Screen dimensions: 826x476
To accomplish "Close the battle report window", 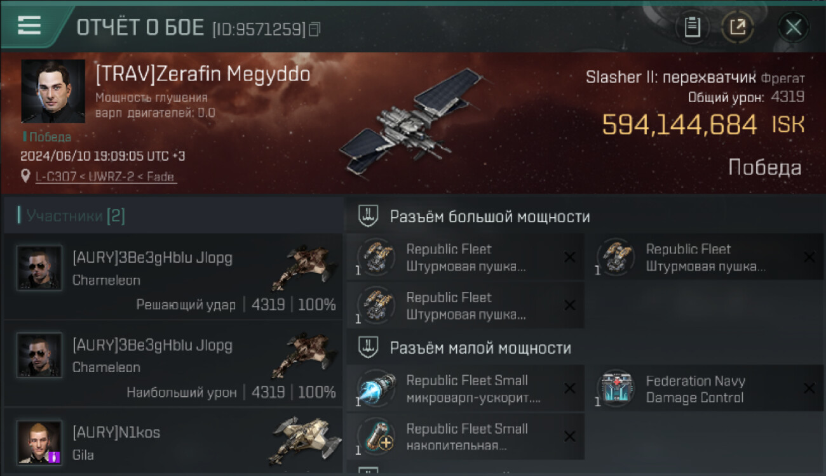I will pos(793,27).
